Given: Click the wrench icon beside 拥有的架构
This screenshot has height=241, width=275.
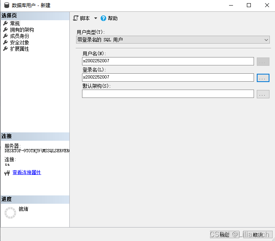Looking at the screenshot, I should [x=6, y=29].
